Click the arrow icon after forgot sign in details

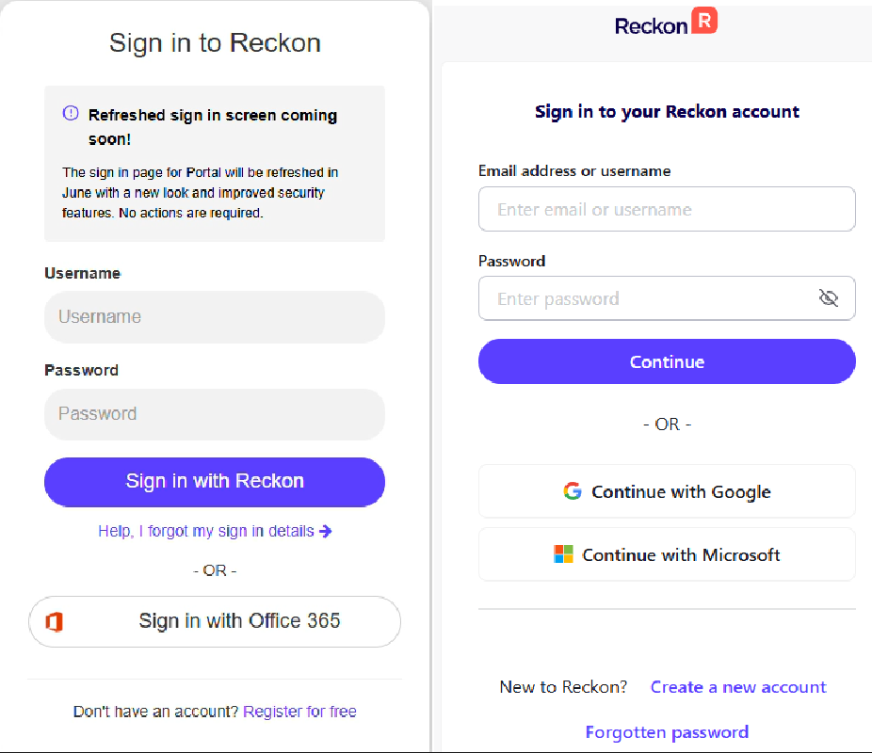326,531
